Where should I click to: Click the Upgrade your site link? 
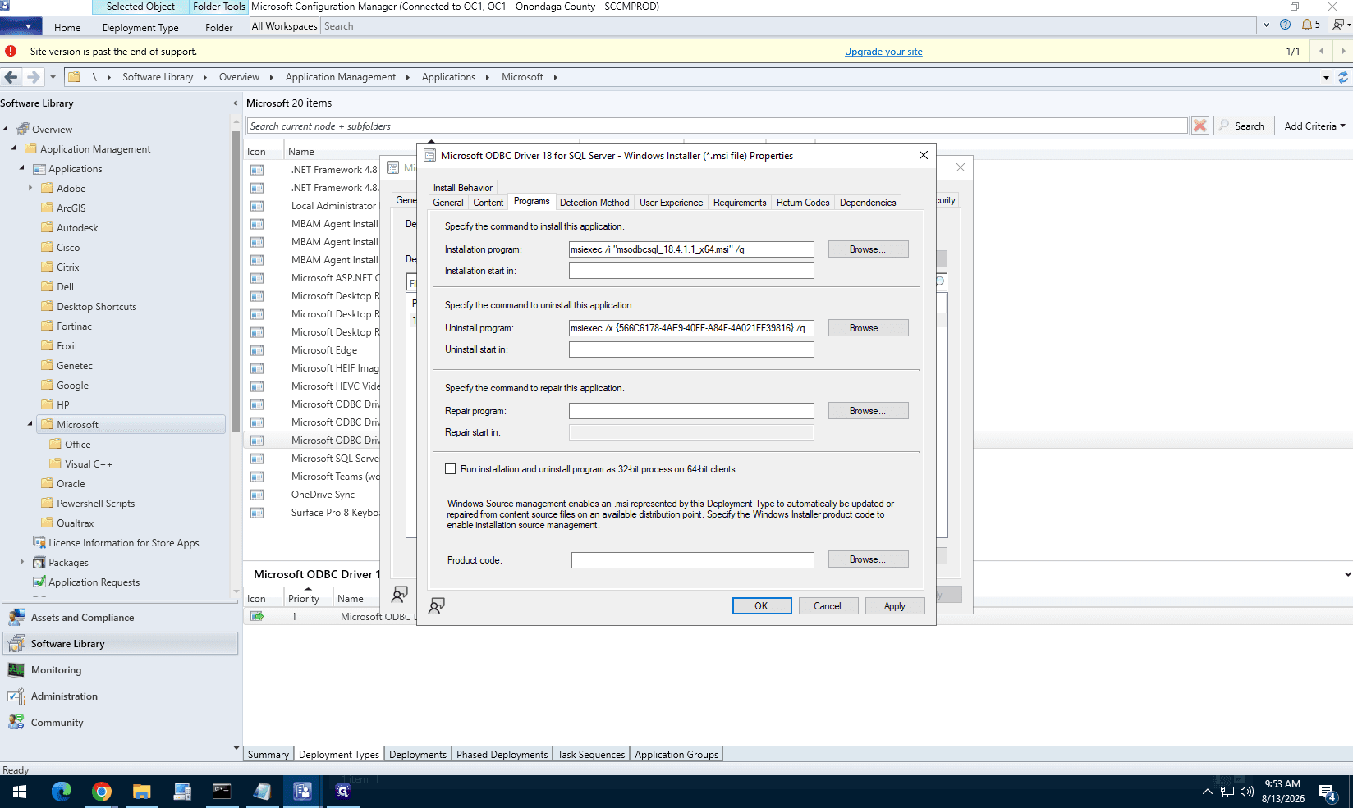pos(883,52)
